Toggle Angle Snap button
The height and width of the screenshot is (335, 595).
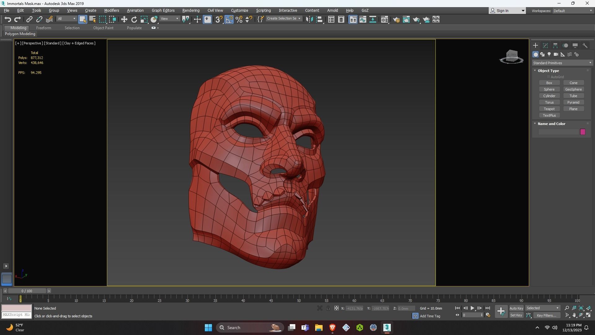[229, 20]
